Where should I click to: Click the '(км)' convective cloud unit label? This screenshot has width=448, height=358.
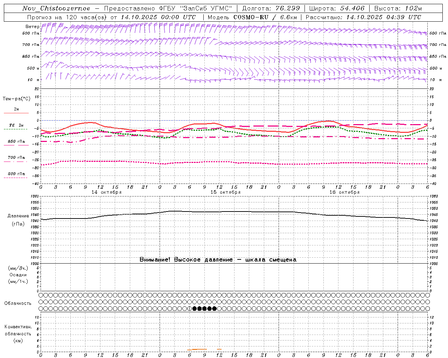(x=18, y=341)
